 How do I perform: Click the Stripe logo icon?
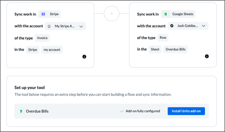(43, 14)
